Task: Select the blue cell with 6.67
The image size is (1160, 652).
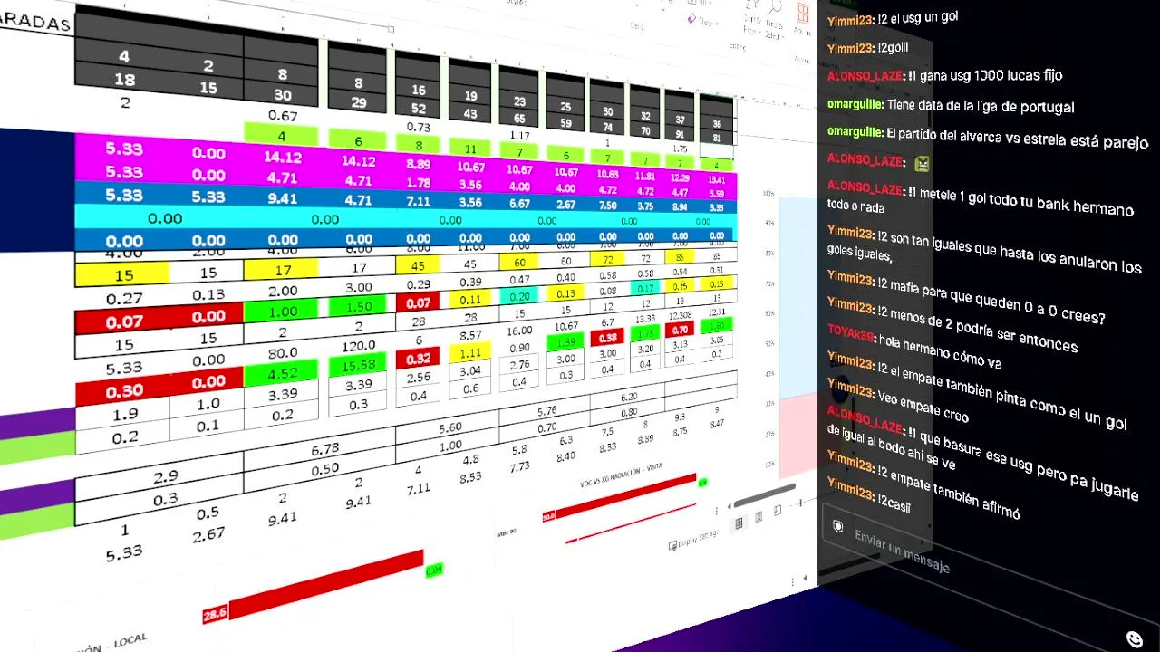Action: 520,204
